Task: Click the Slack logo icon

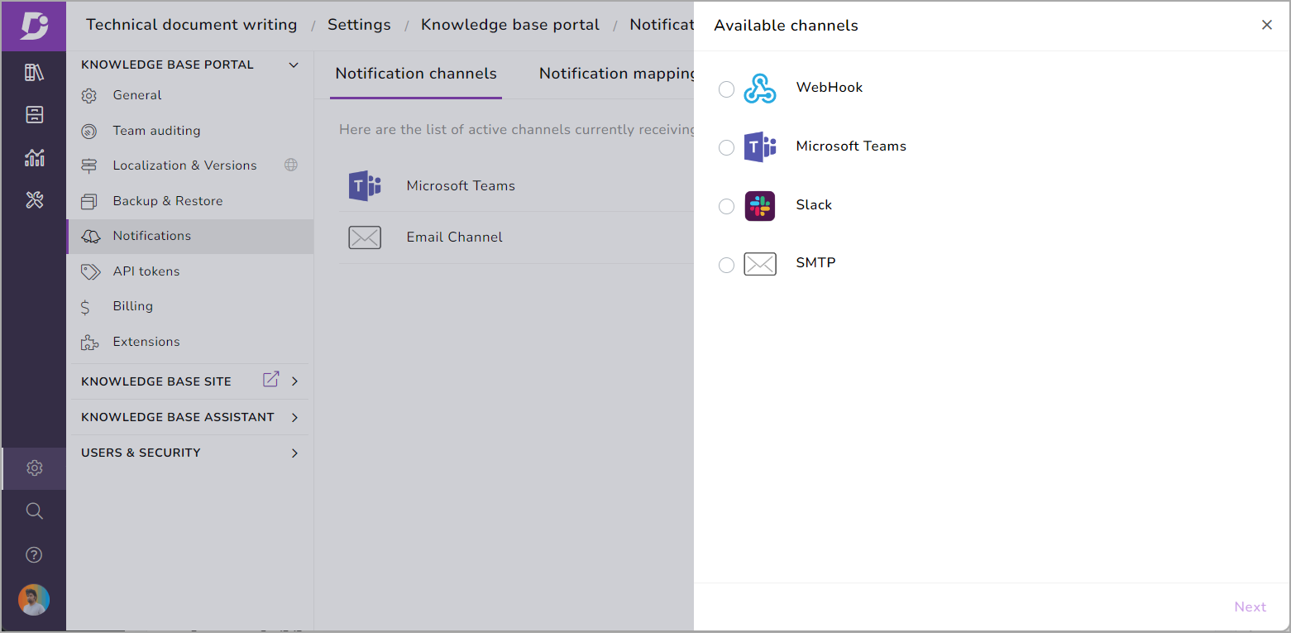Action: 759,206
